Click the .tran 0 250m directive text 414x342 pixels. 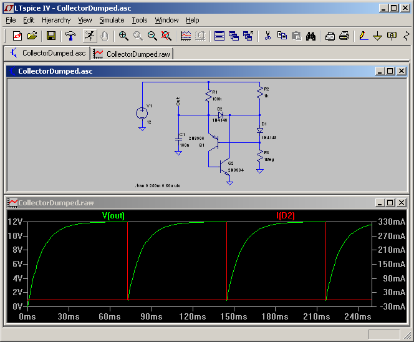158,186
